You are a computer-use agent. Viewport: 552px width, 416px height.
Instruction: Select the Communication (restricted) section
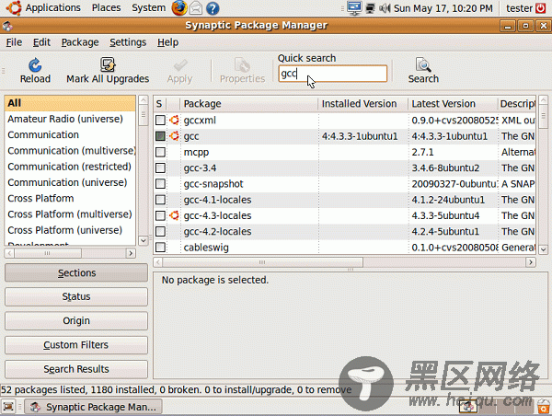tap(70, 167)
